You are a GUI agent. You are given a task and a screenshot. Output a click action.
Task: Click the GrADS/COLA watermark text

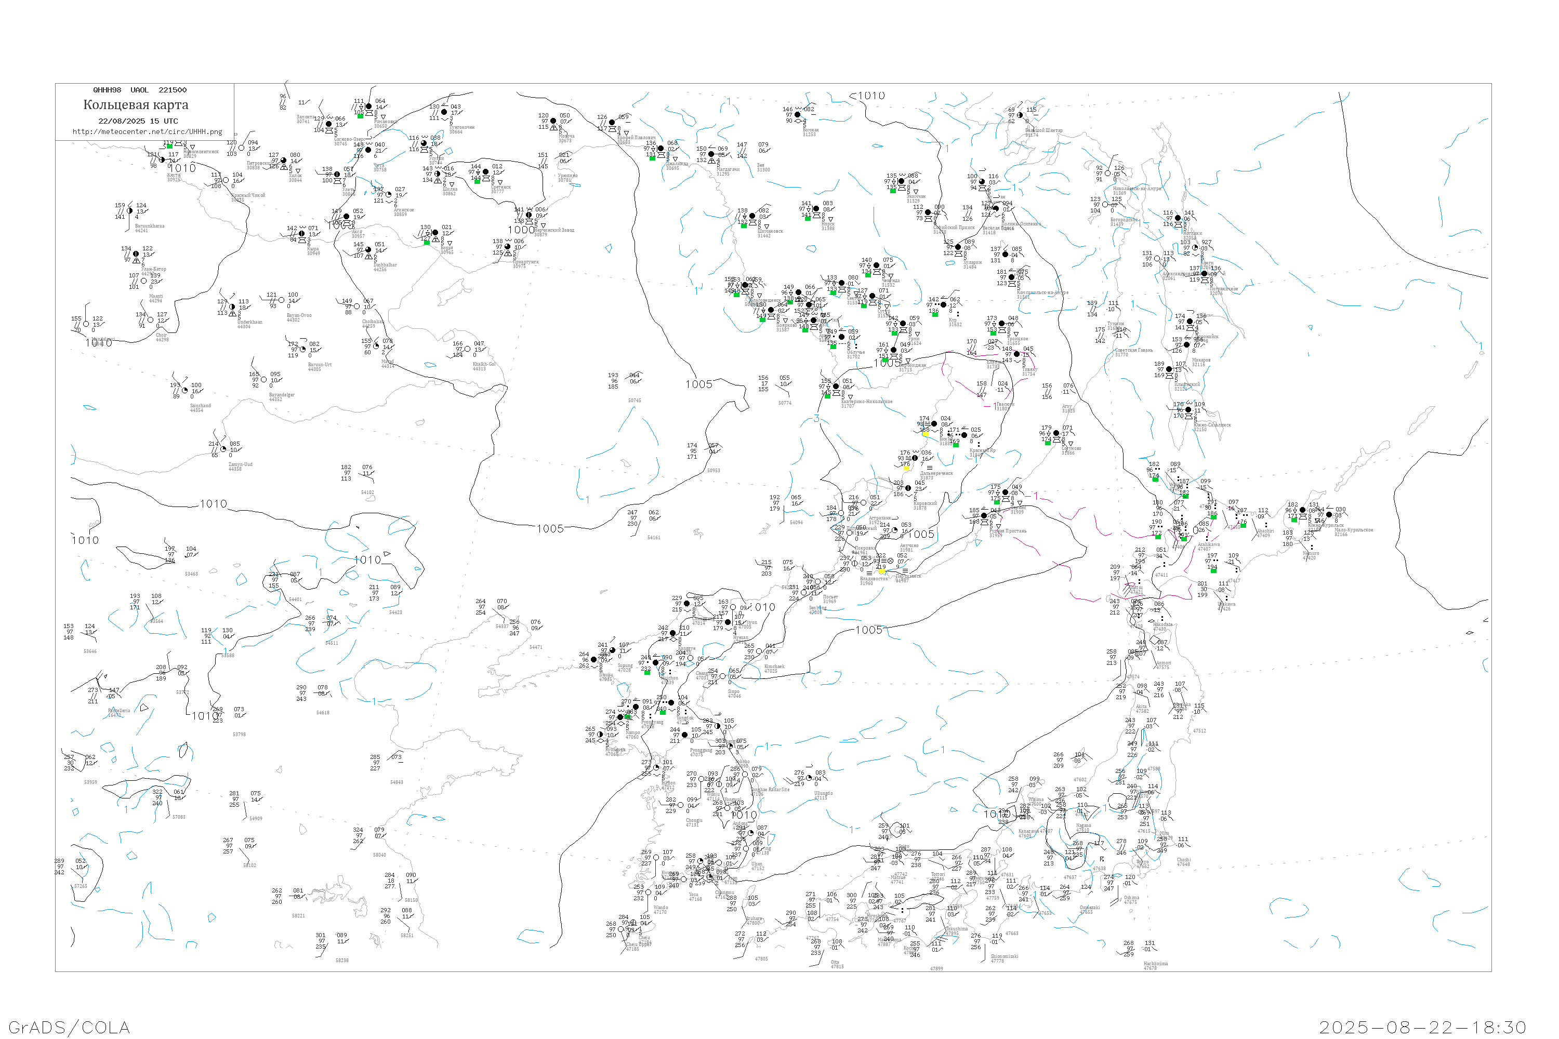tap(69, 1027)
